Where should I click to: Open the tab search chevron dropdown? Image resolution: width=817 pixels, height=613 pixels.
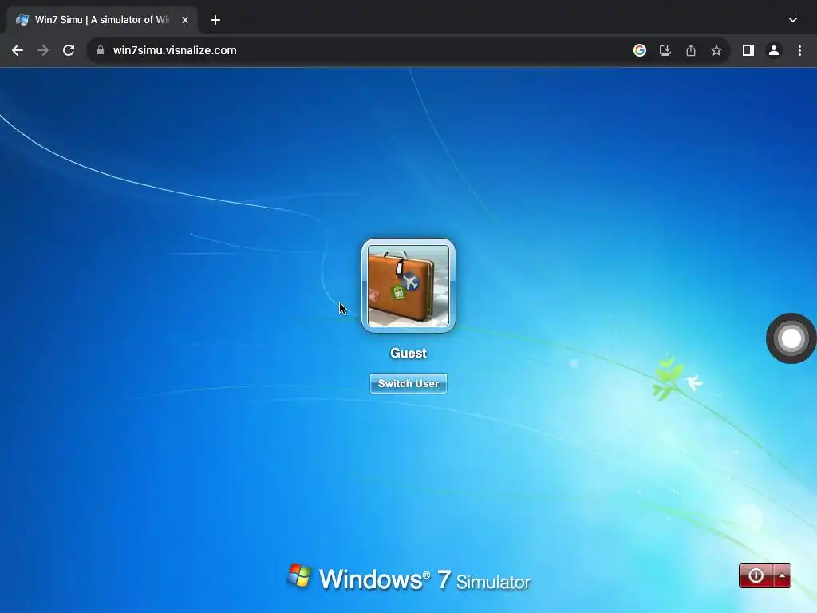point(792,20)
